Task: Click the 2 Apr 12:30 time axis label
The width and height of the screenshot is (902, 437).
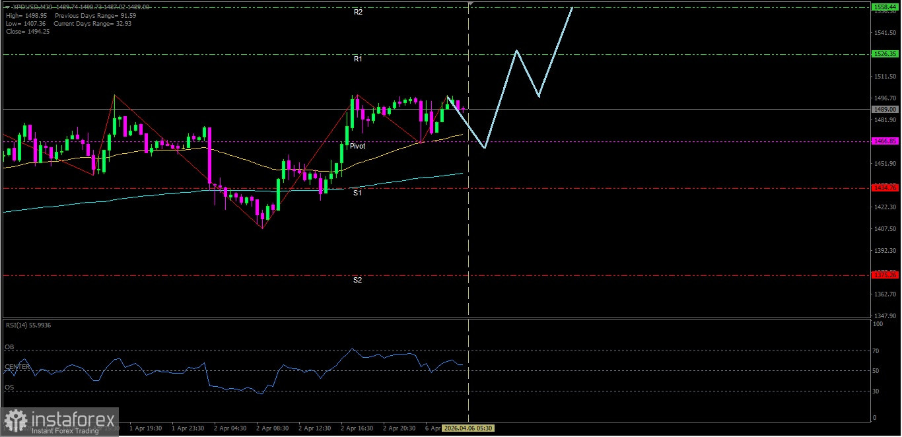Action: tap(315, 428)
